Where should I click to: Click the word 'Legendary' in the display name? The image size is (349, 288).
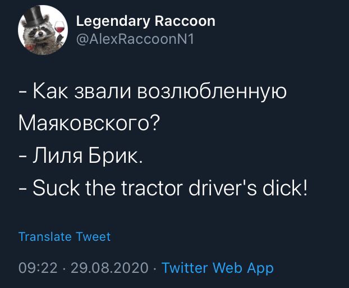[x=113, y=22]
